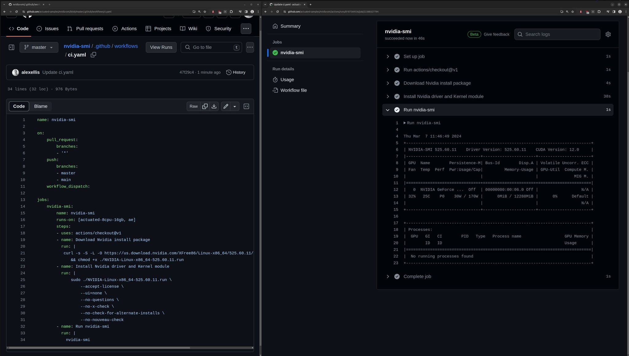Select the Code tab in editor
The height and width of the screenshot is (356, 629).
18,106
